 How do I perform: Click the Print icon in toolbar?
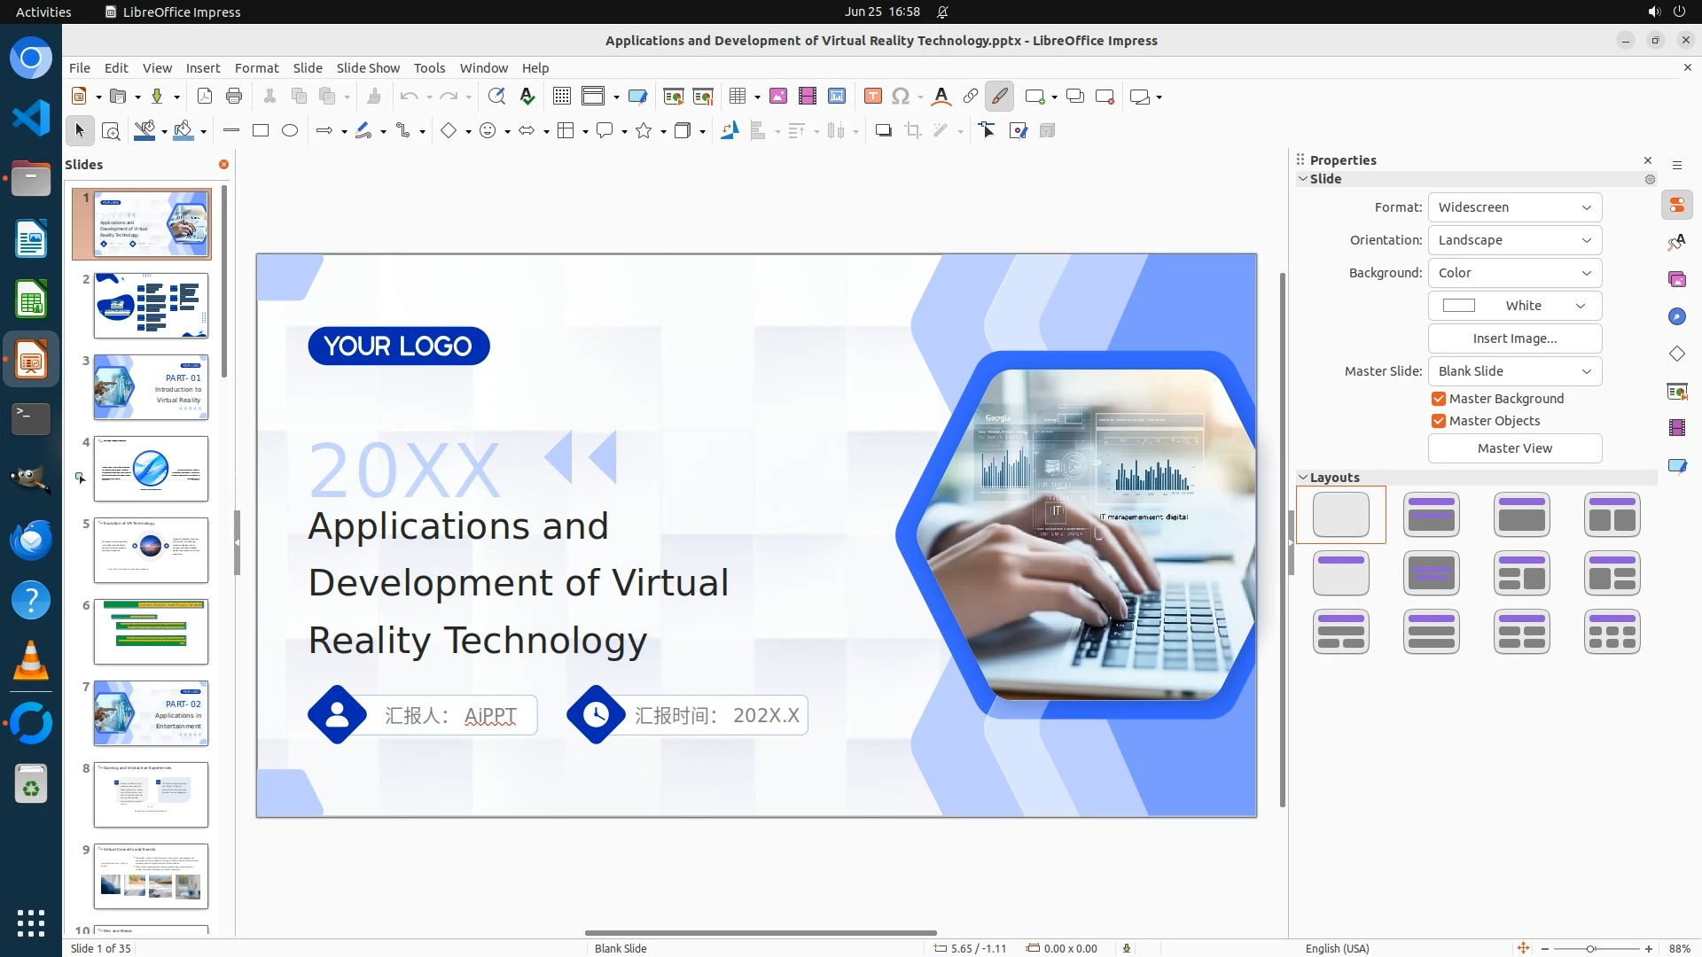[x=234, y=97]
